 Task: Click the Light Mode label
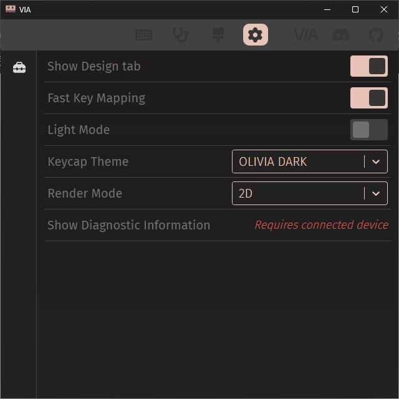tap(79, 130)
